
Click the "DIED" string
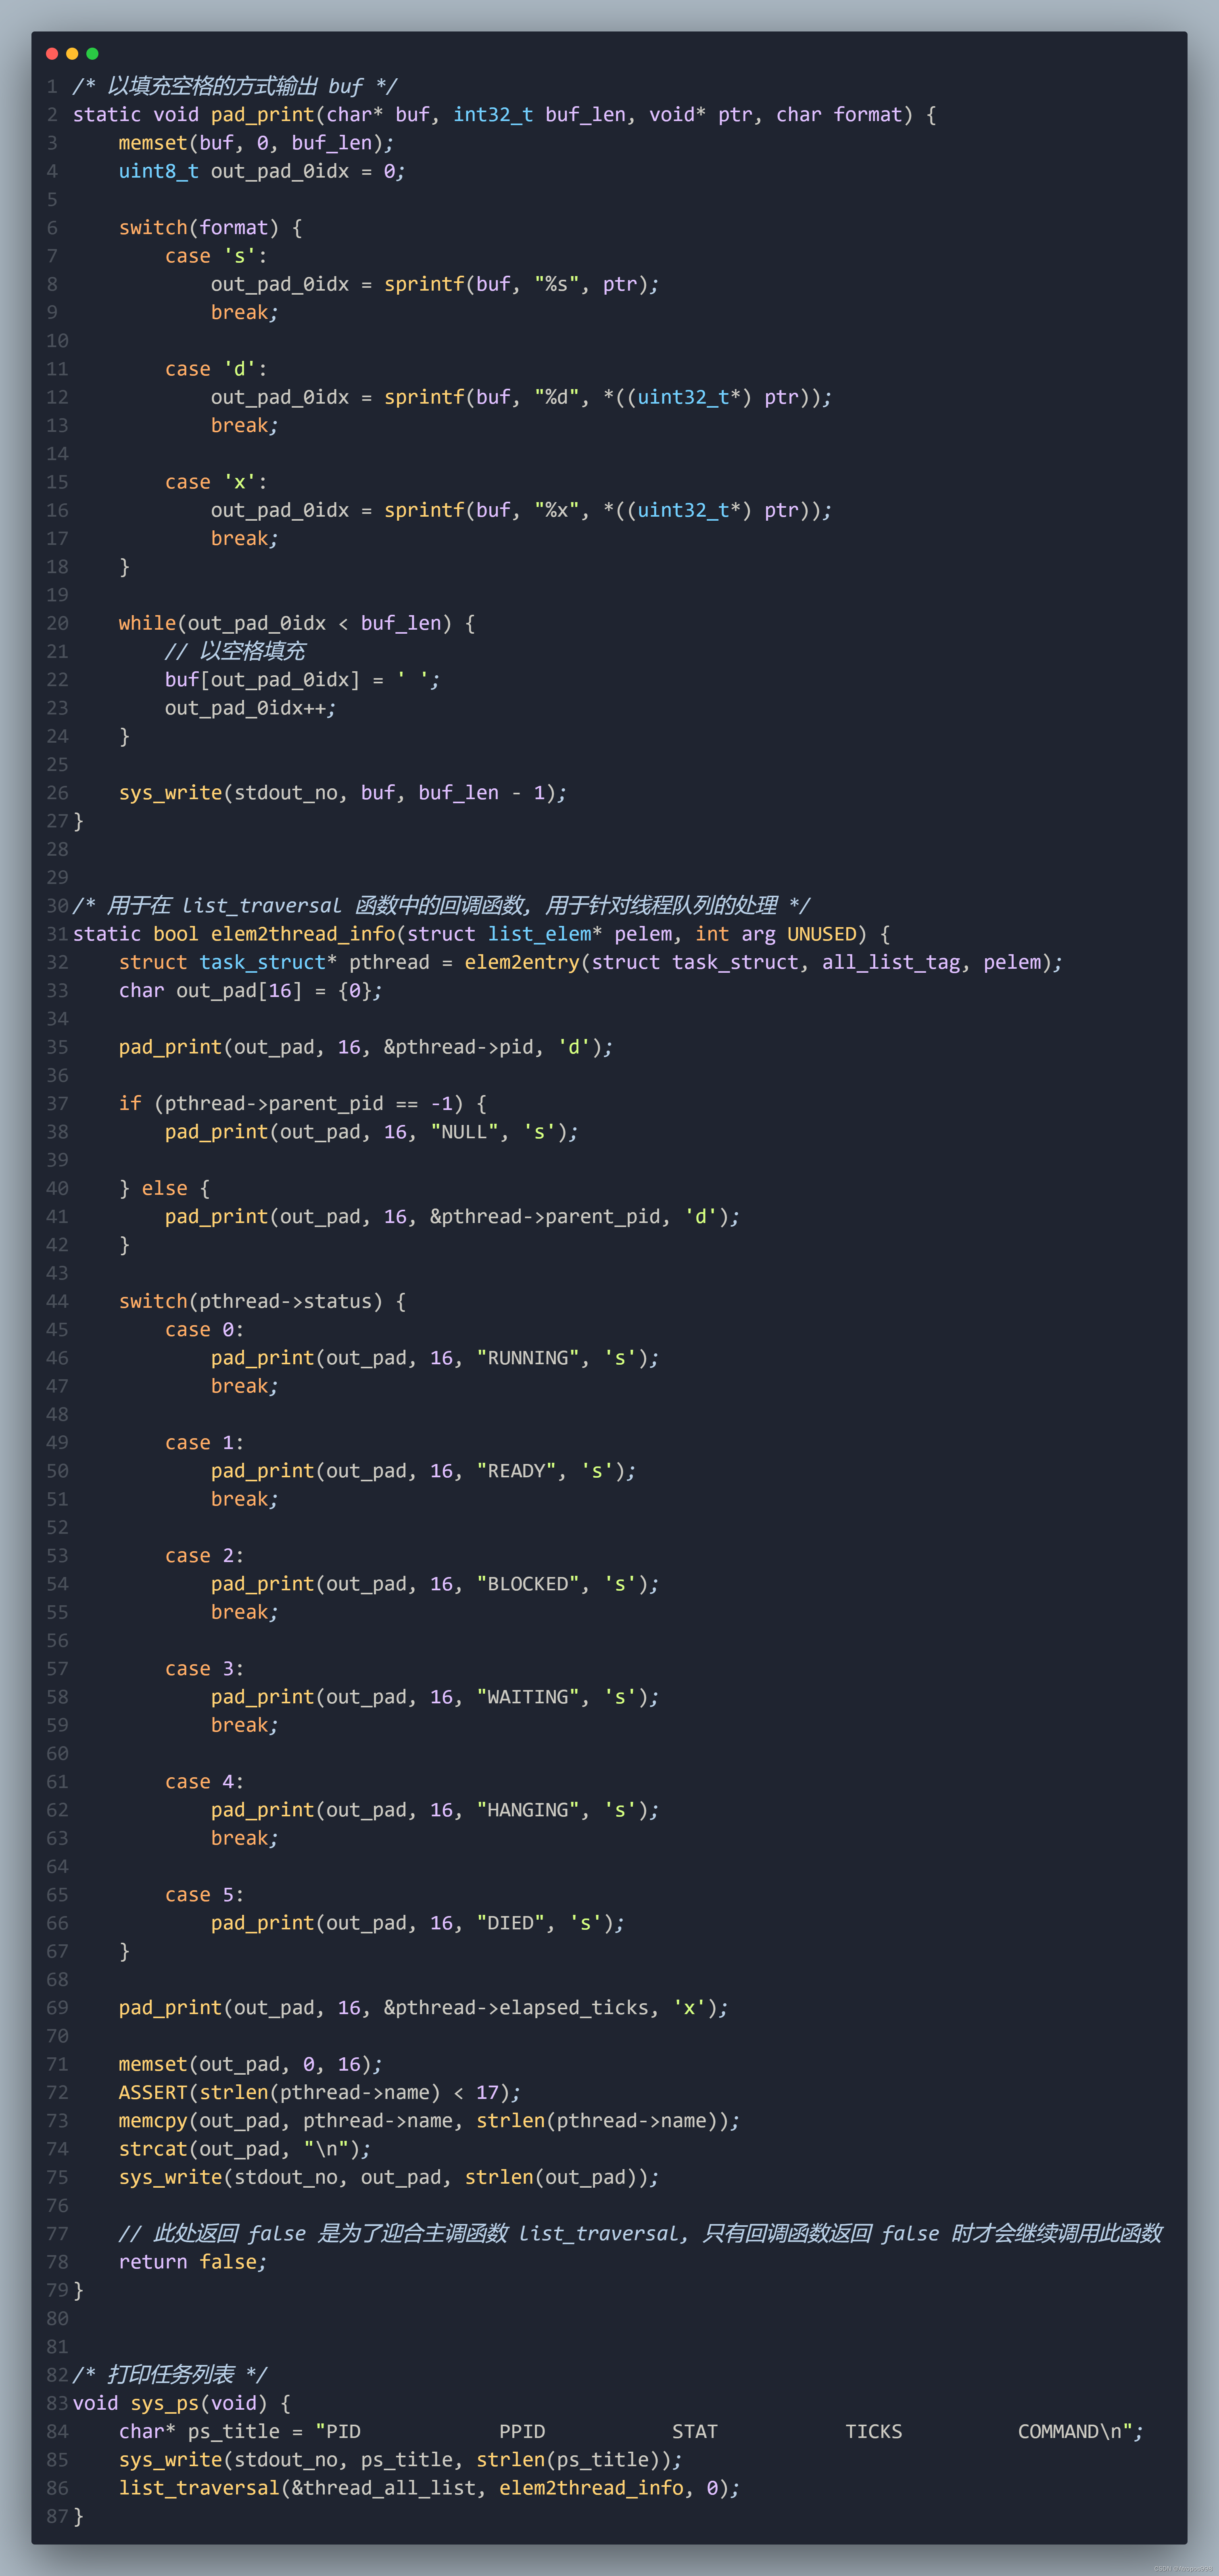511,1923
